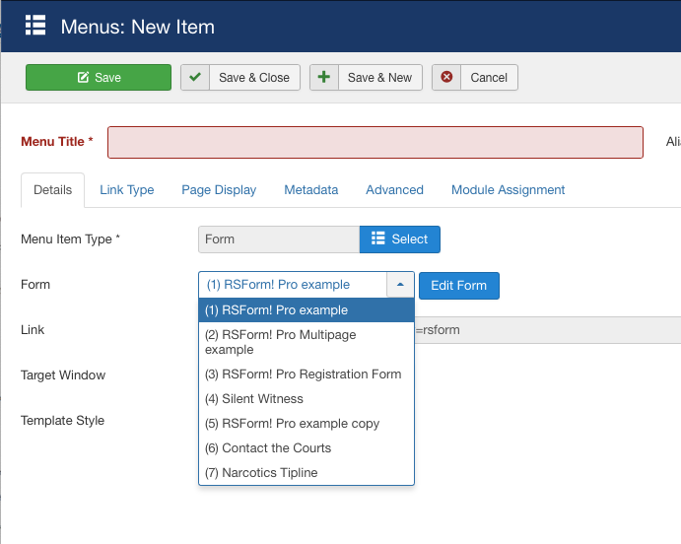Click the plus icon on Save & New
The width and height of the screenshot is (681, 544).
[324, 78]
